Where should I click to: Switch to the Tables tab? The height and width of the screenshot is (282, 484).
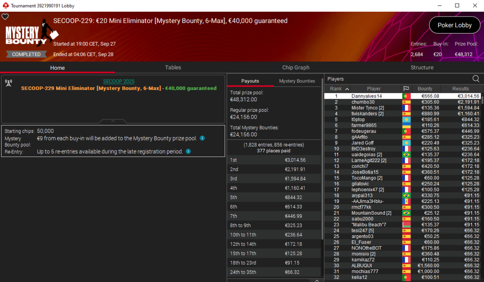pos(173,67)
